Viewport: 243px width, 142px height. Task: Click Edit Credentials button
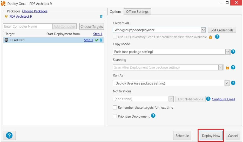tap(222, 30)
